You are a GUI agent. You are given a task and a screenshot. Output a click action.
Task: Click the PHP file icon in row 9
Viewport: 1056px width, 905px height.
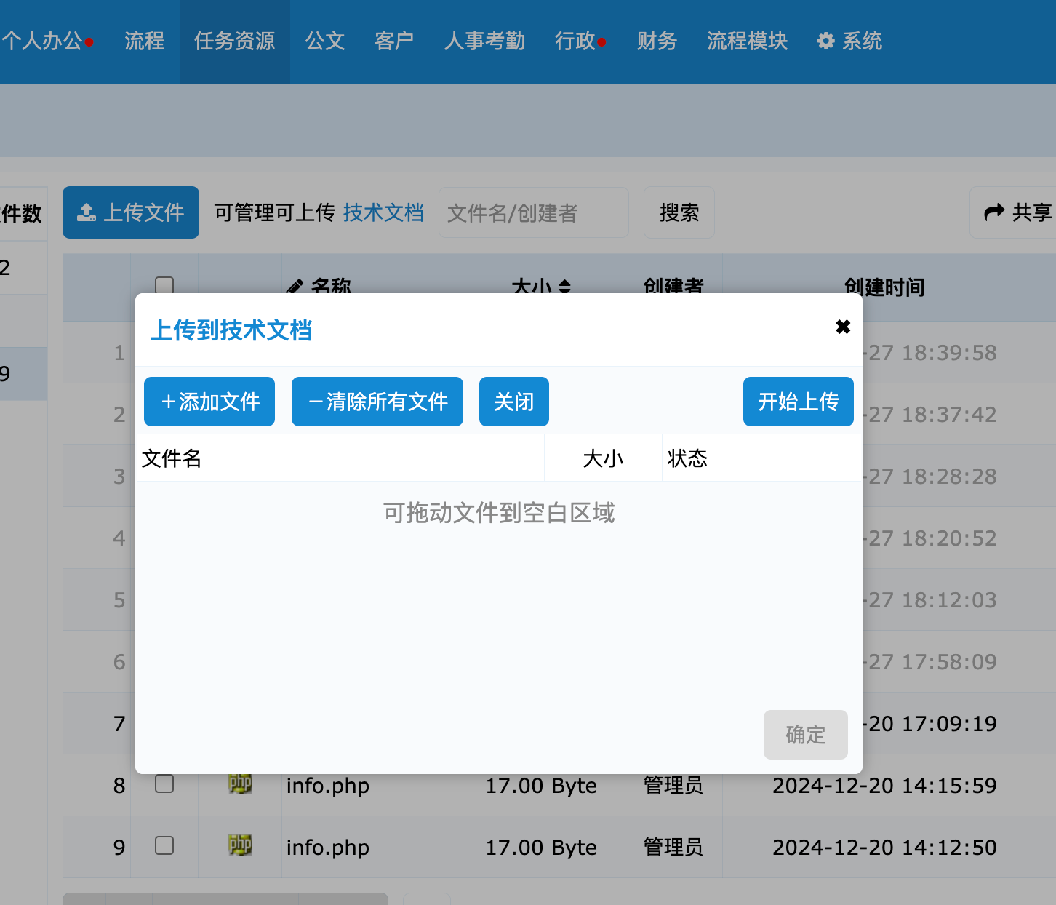[240, 845]
